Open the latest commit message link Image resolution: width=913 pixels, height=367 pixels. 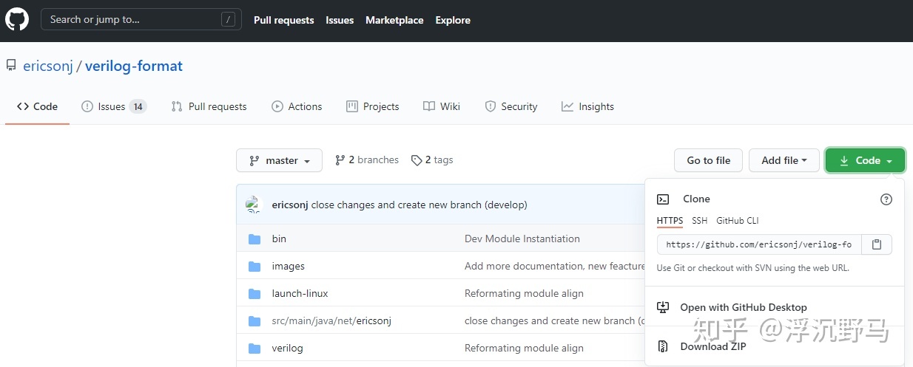tap(420, 205)
